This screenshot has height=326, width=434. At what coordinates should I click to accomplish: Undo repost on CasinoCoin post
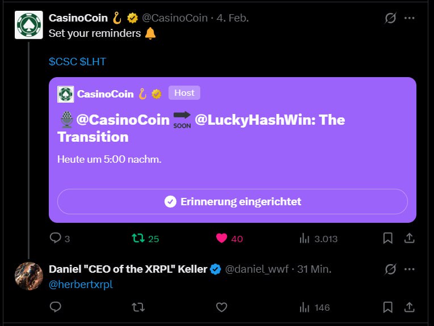pyautogui.click(x=138, y=239)
